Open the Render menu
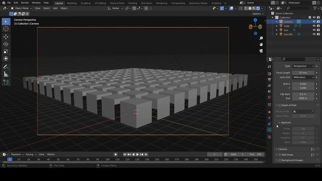 click(x=25, y=3)
